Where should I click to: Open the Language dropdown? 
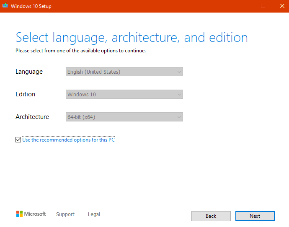click(x=124, y=72)
